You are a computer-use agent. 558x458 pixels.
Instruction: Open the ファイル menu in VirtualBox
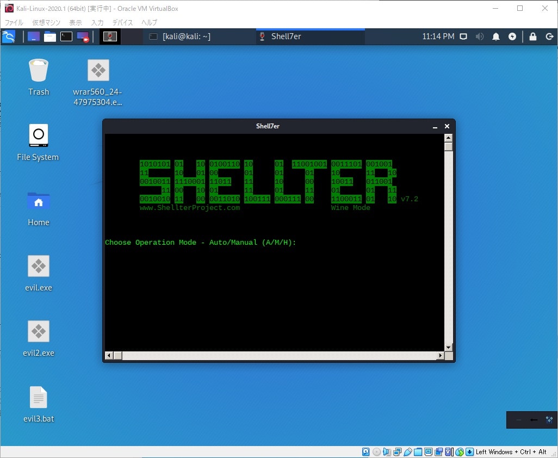[14, 22]
